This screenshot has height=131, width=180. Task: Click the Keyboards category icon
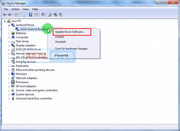(13, 66)
